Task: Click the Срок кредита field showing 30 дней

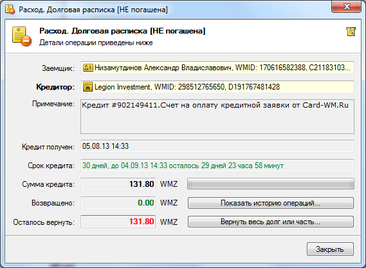Action: click(x=217, y=166)
